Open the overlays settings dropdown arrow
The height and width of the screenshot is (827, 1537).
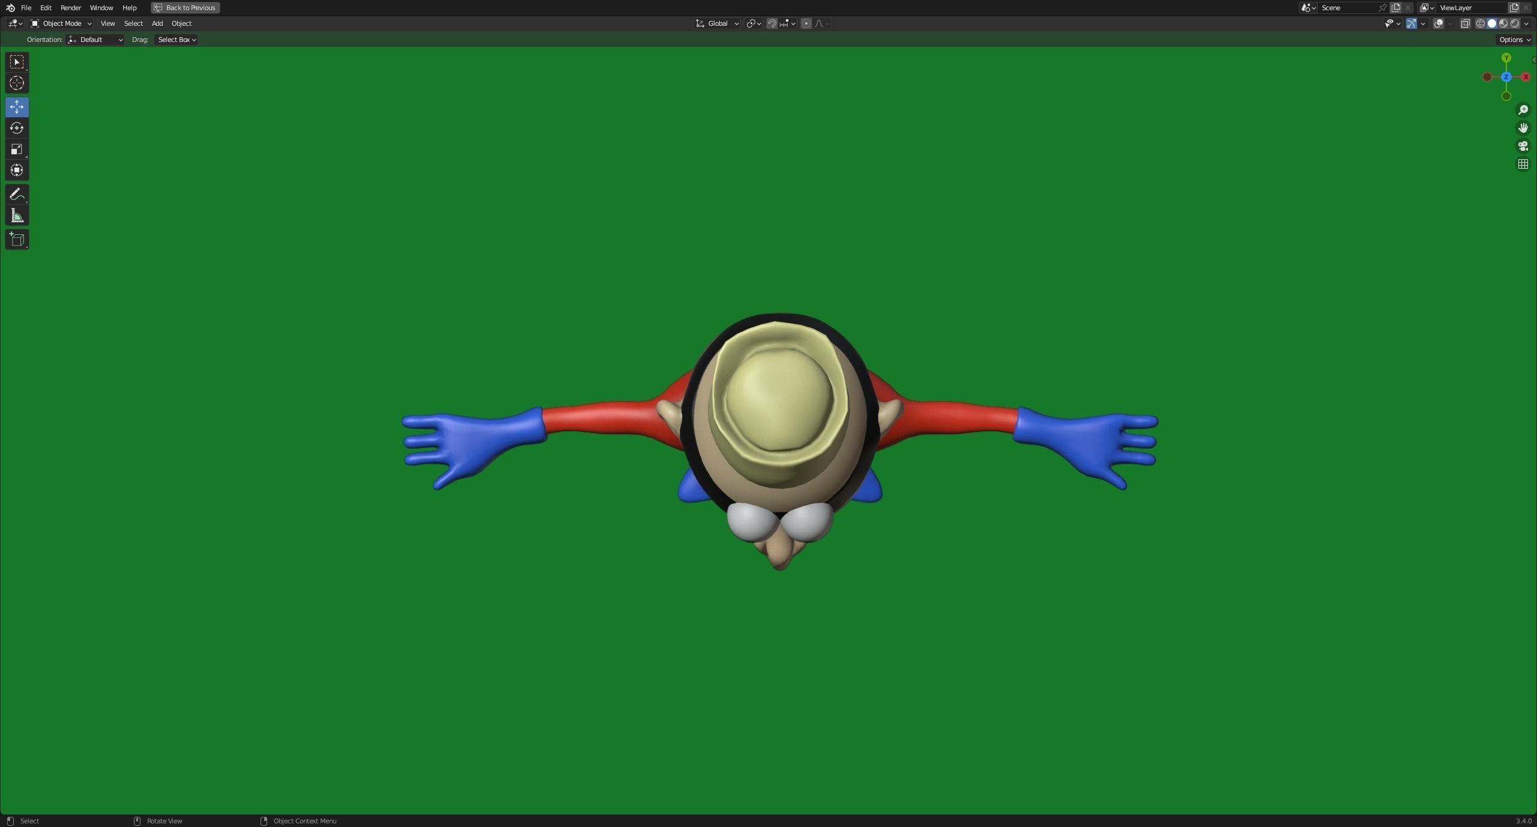[1449, 23]
